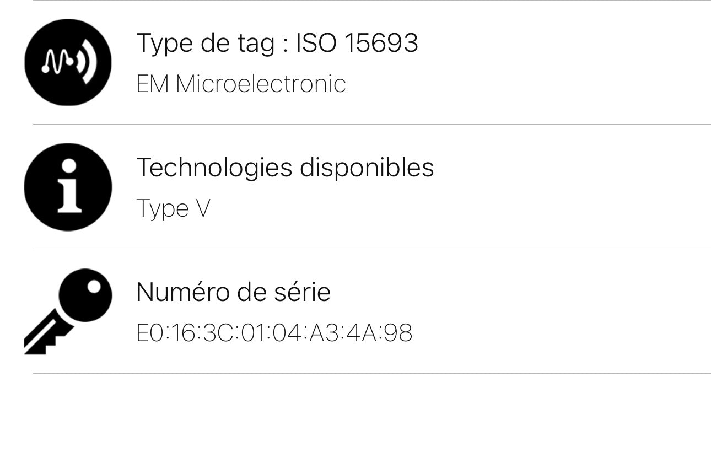Tap the "EM Microelectronic" manufacturer name
This screenshot has height=452, width=711.
[x=241, y=84]
